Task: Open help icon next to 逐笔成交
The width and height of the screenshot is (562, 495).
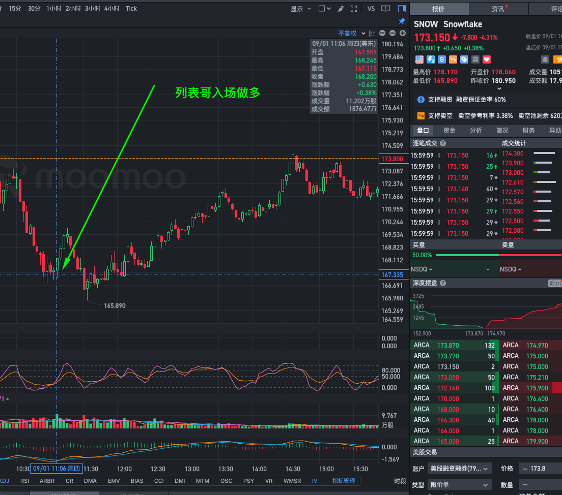Action: point(443,143)
